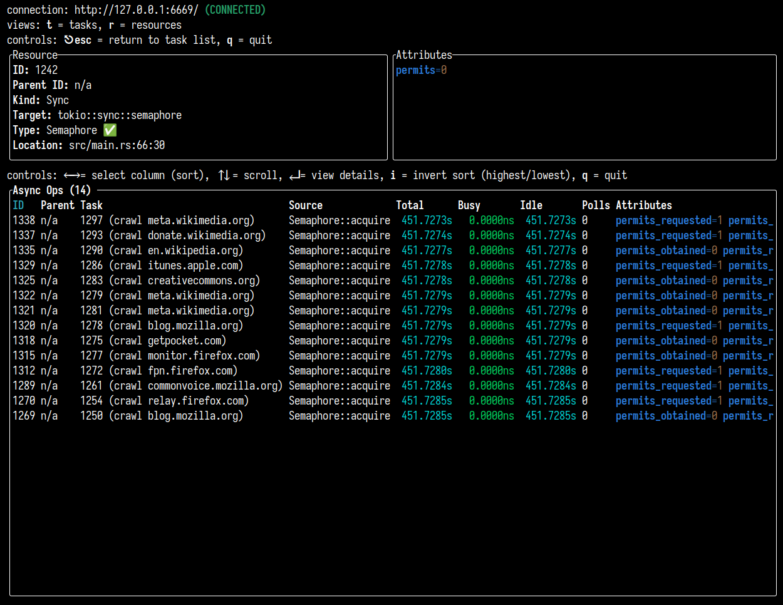Click Semaphore::acquire source in row 1269
783x605 pixels.
(340, 416)
